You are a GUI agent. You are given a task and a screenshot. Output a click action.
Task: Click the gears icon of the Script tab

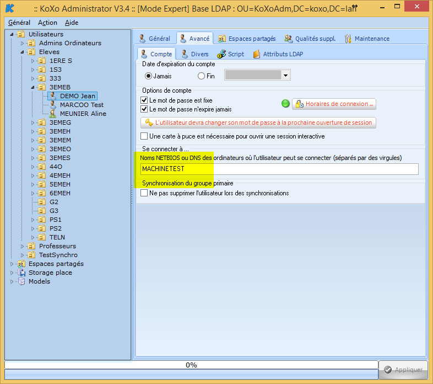[x=221, y=54]
